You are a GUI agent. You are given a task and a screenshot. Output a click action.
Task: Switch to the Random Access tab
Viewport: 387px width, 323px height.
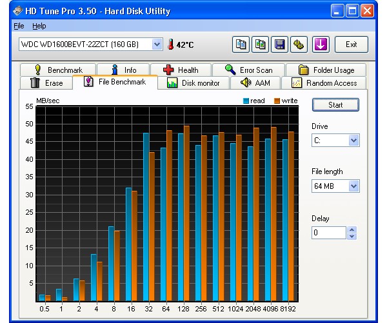click(x=324, y=83)
